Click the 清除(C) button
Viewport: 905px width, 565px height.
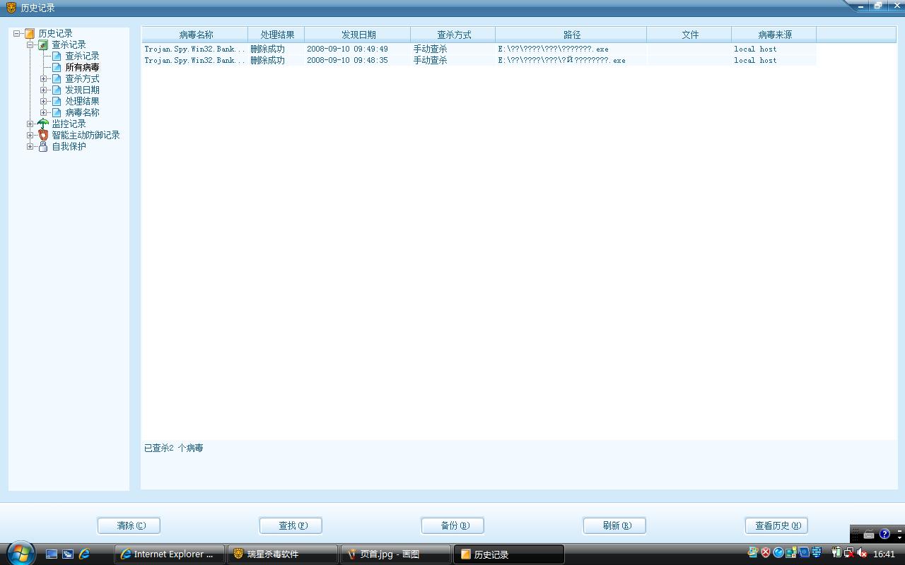pyautogui.click(x=129, y=525)
